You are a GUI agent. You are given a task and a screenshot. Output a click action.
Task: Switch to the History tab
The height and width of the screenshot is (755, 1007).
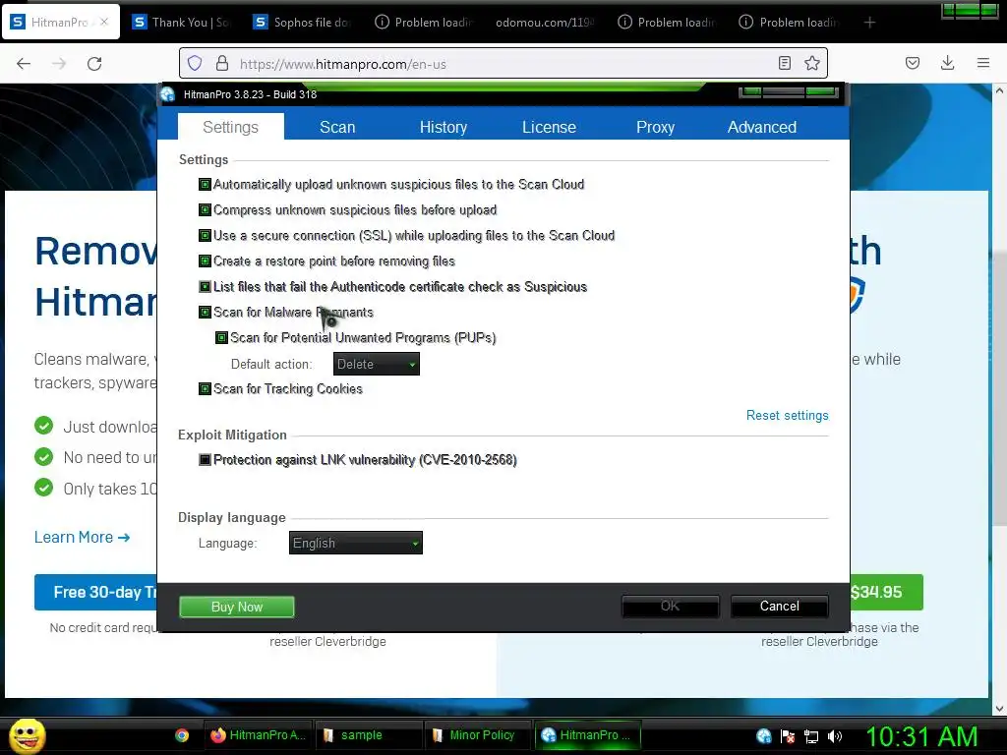(x=444, y=127)
